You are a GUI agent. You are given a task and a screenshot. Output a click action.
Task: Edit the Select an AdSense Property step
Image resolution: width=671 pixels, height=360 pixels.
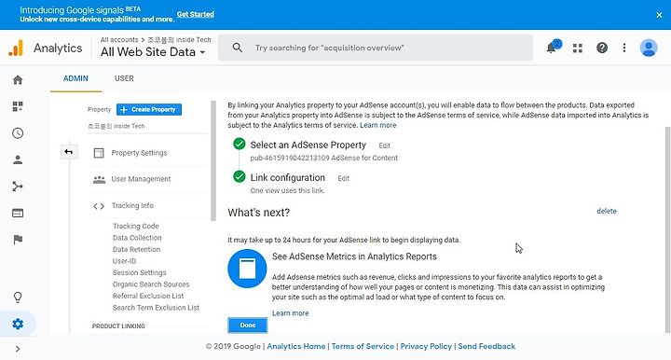tap(384, 146)
